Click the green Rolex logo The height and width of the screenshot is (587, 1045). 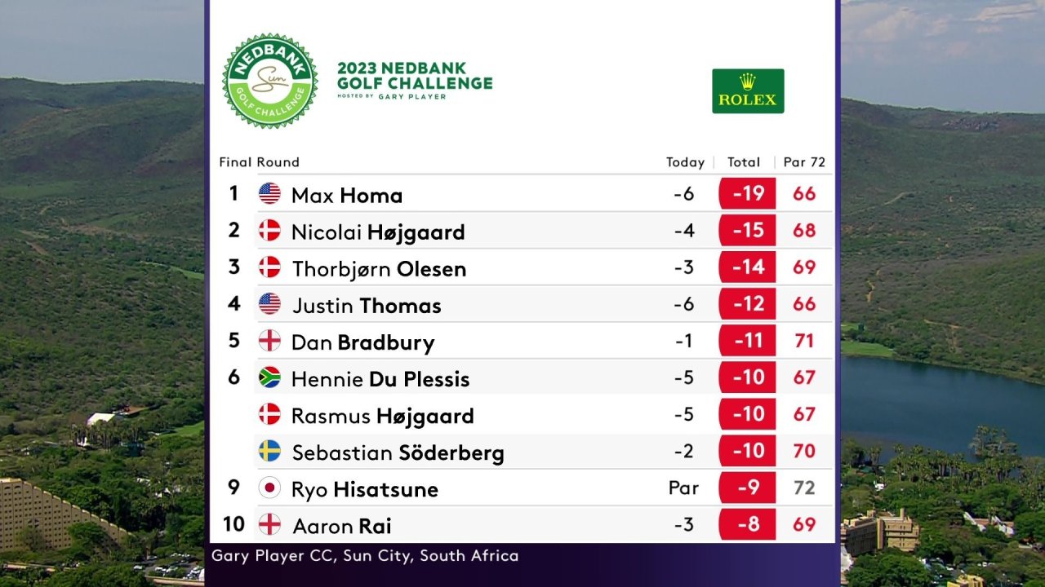(x=748, y=90)
